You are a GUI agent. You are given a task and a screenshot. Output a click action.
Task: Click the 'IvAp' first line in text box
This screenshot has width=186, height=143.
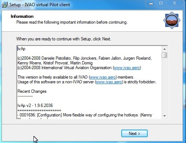(x=21, y=49)
